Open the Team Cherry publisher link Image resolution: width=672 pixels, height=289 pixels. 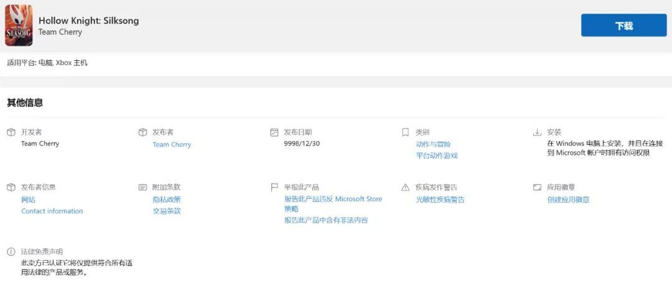(x=172, y=144)
